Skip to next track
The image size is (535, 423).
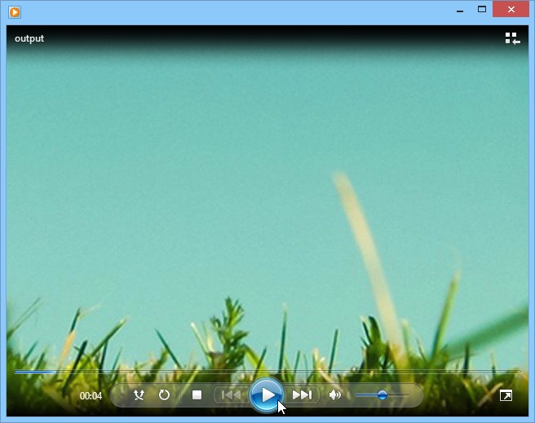tap(302, 395)
